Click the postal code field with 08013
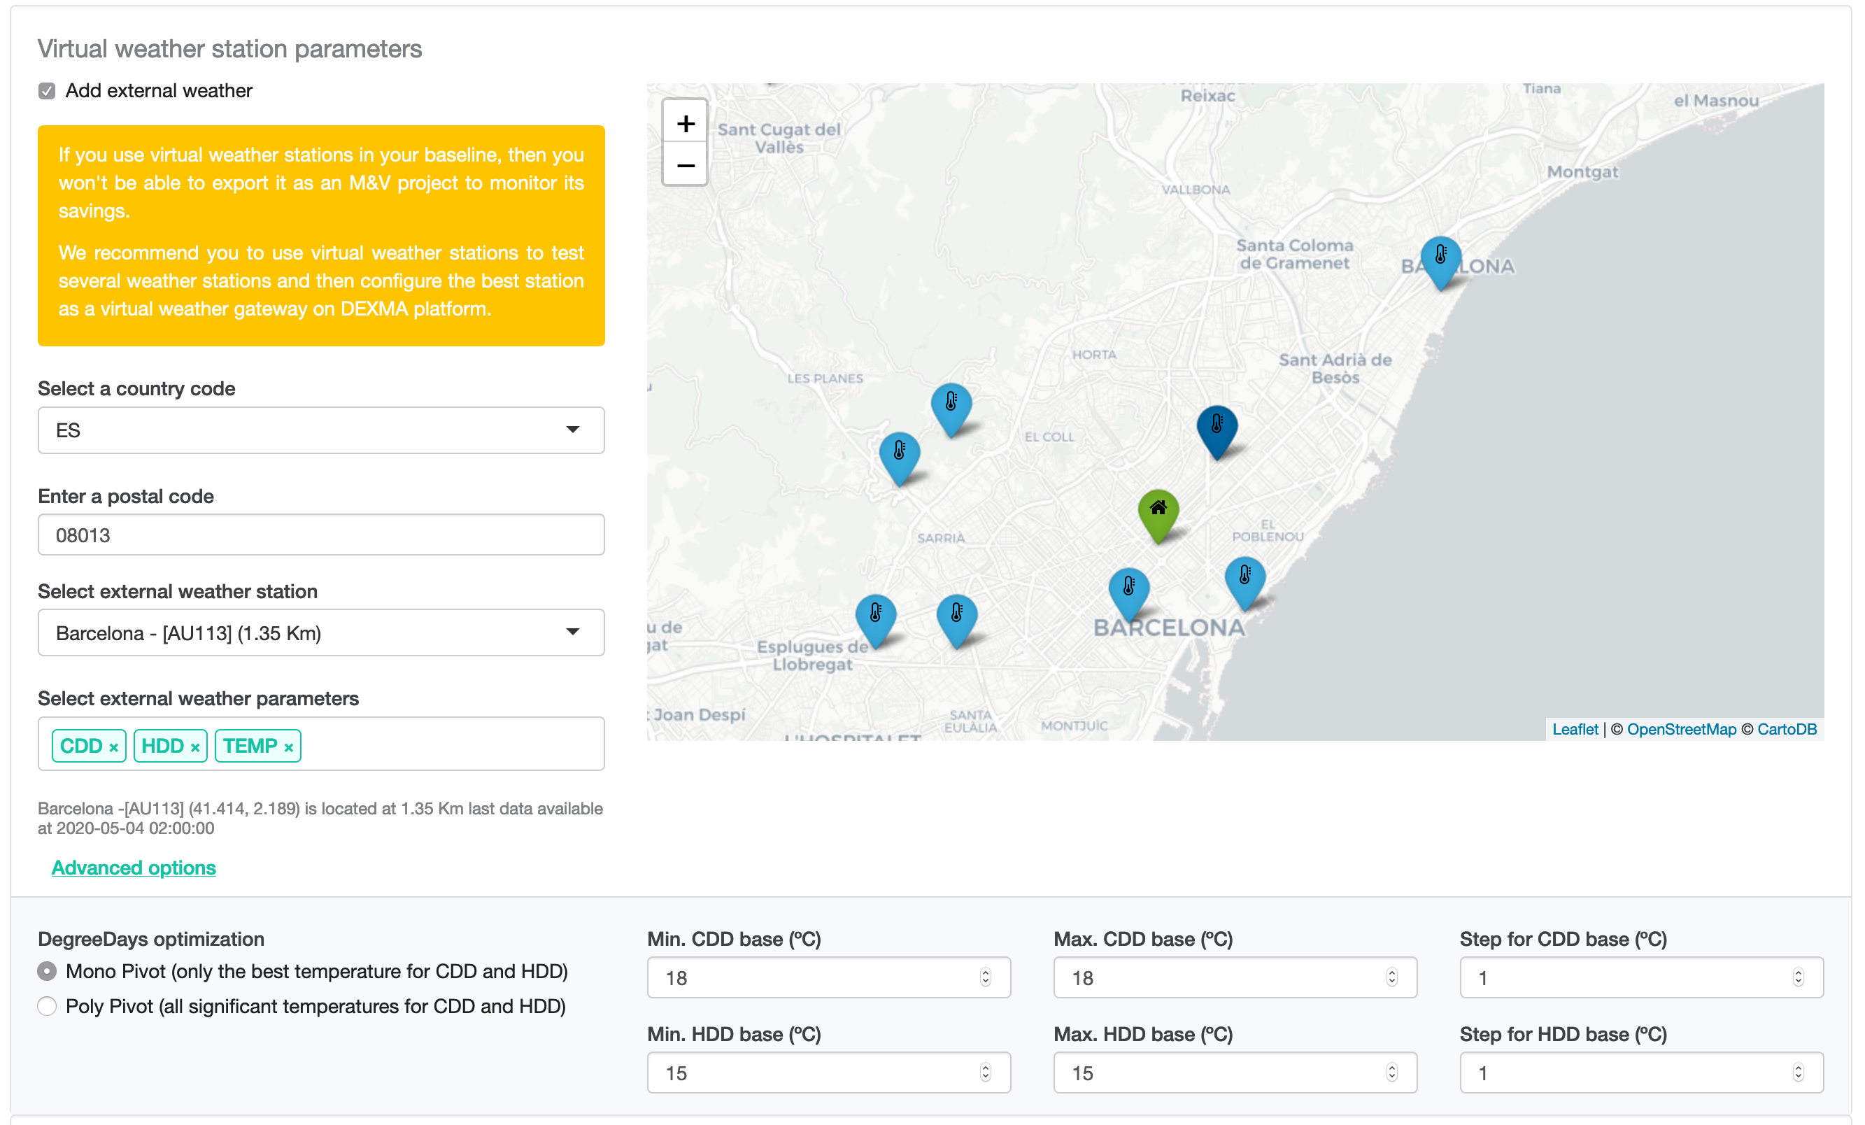 321,535
